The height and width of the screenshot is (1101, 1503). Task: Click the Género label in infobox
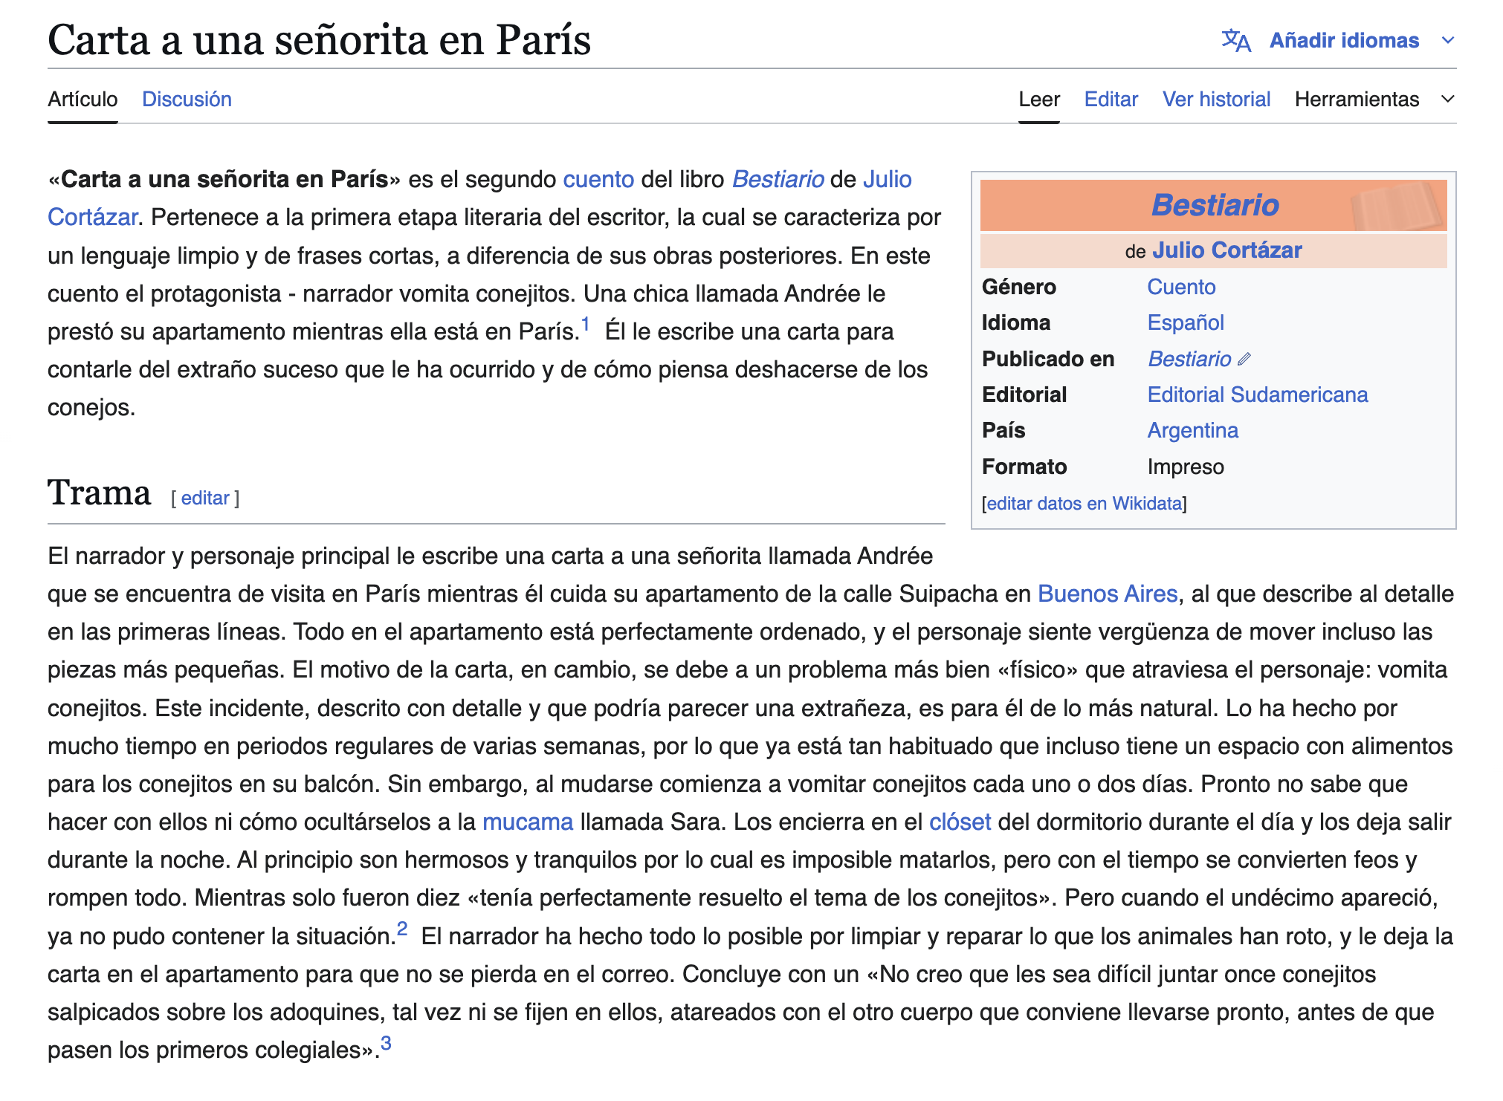(1018, 287)
